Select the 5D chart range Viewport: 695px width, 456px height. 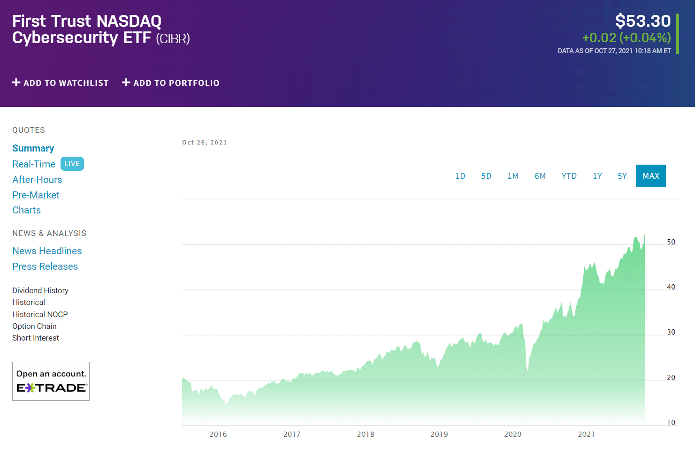486,176
